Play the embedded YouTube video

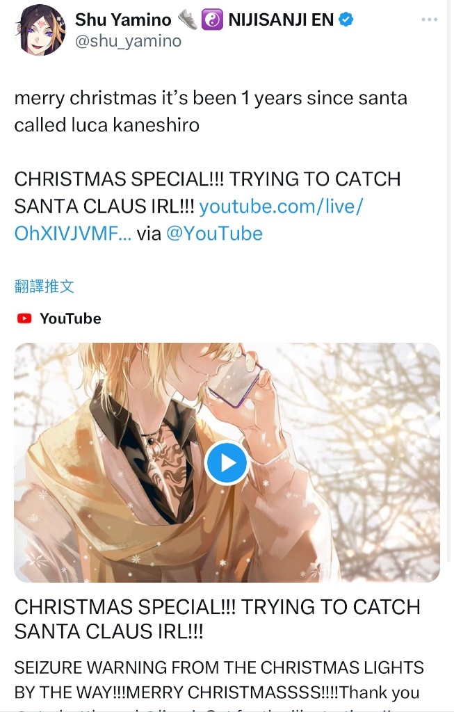(x=227, y=462)
